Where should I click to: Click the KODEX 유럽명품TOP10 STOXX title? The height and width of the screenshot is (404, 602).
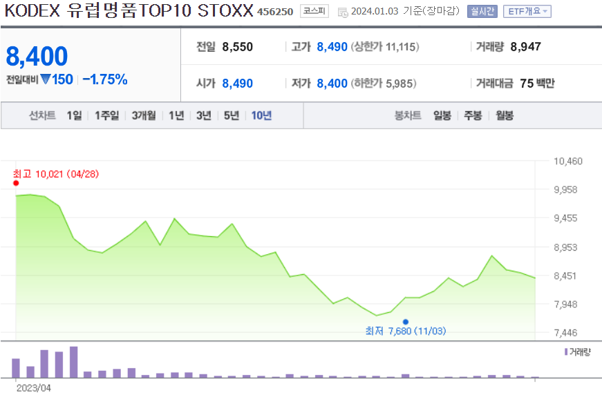point(129,11)
